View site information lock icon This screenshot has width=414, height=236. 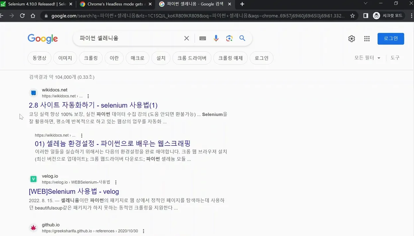pyautogui.click(x=46, y=16)
